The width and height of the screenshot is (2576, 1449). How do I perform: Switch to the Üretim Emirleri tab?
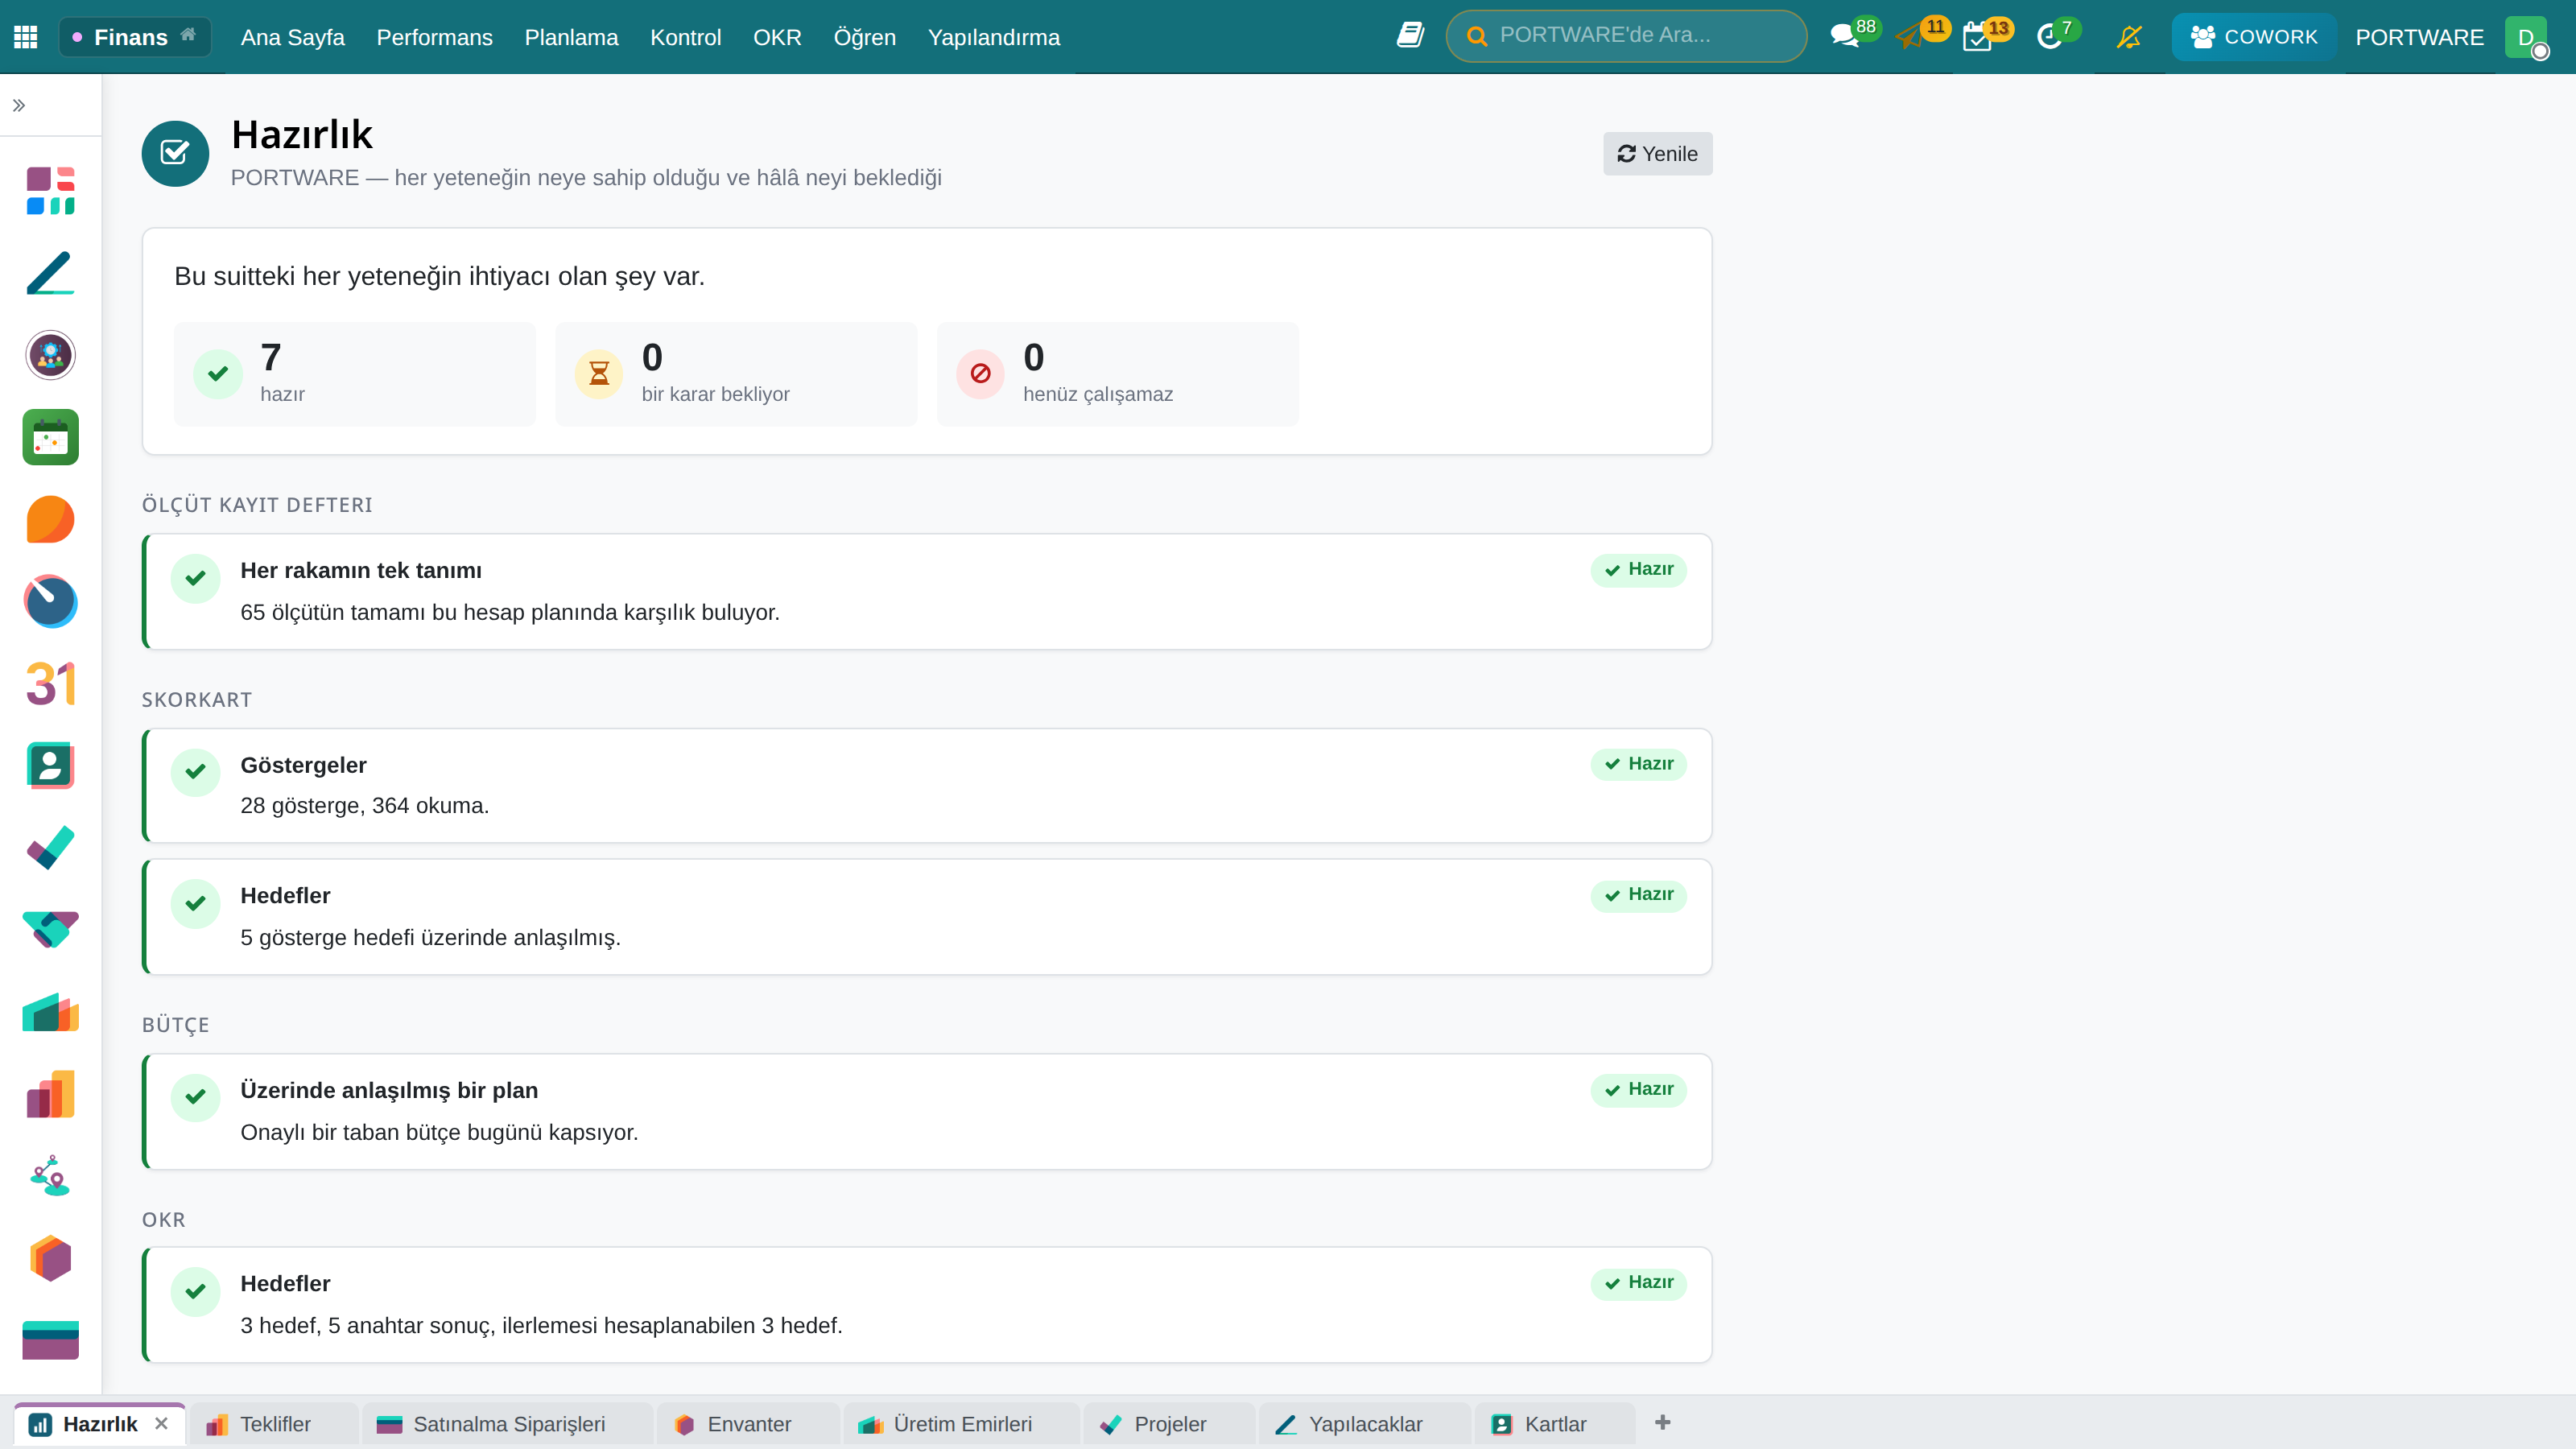click(961, 1424)
